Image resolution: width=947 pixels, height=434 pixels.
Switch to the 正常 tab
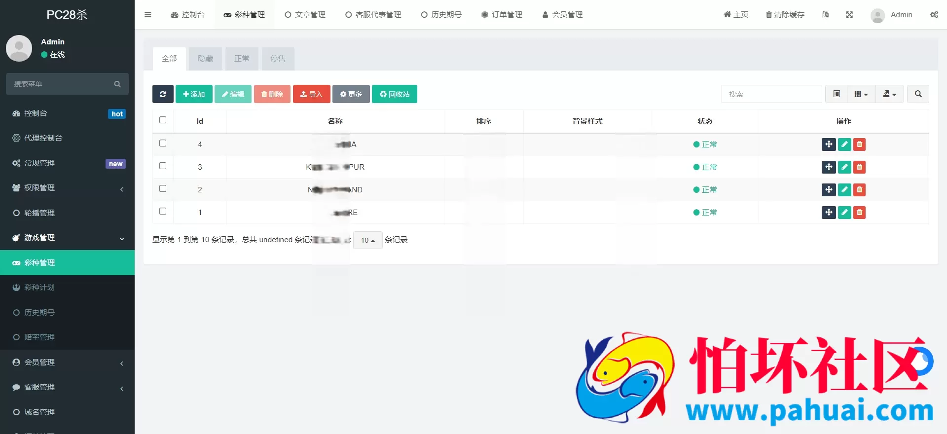click(x=242, y=59)
